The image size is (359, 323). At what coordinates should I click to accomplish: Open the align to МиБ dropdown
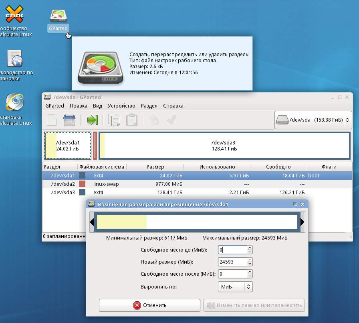click(235, 287)
